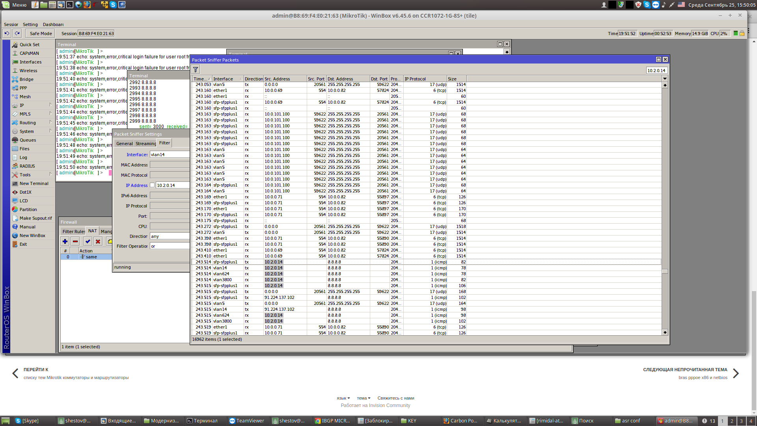The image size is (757, 426).
Task: Select the NAT tab in Firewall
Action: click(x=93, y=231)
